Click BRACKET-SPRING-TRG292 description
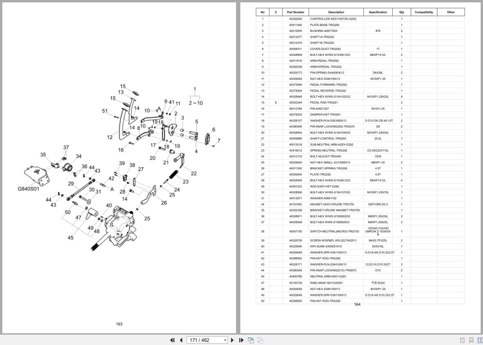 (329, 168)
